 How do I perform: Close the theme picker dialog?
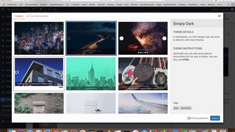(219, 16)
